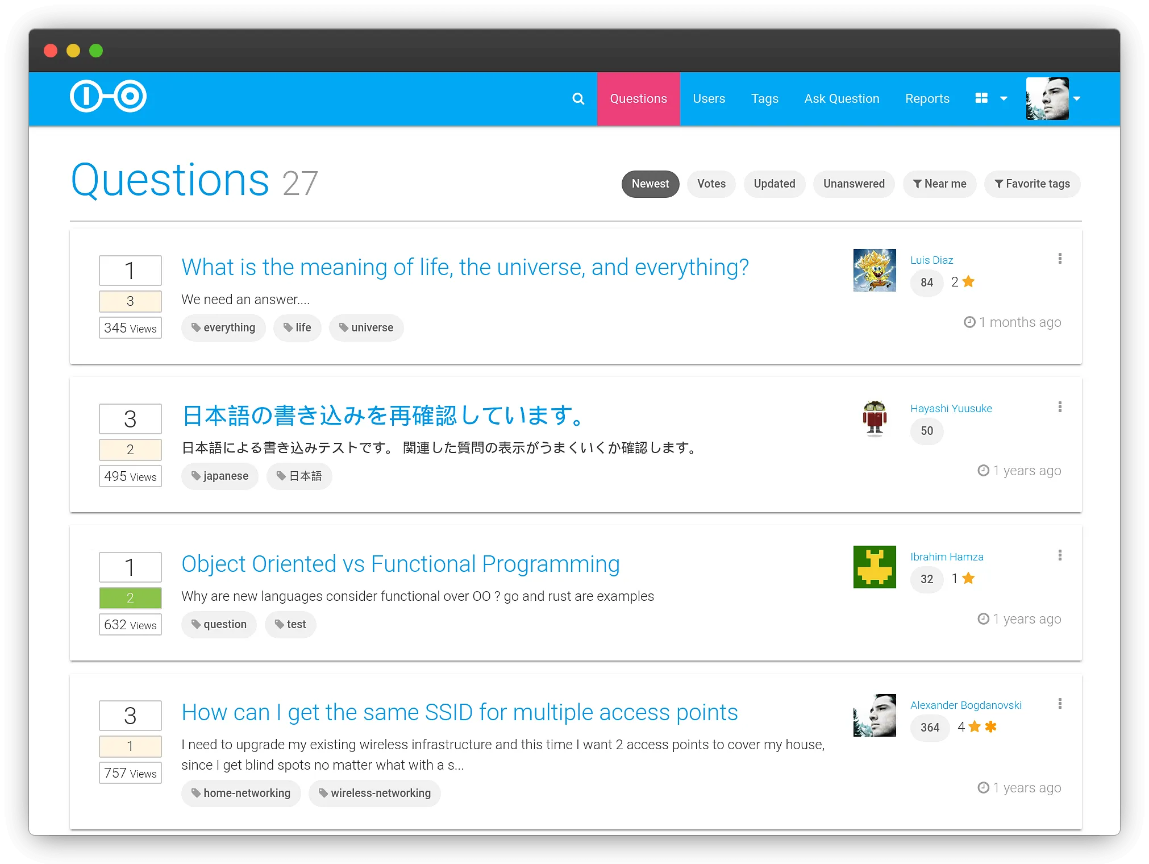Click Luis Diaz's SpongeBob avatar
The image size is (1149, 864).
[x=875, y=270]
